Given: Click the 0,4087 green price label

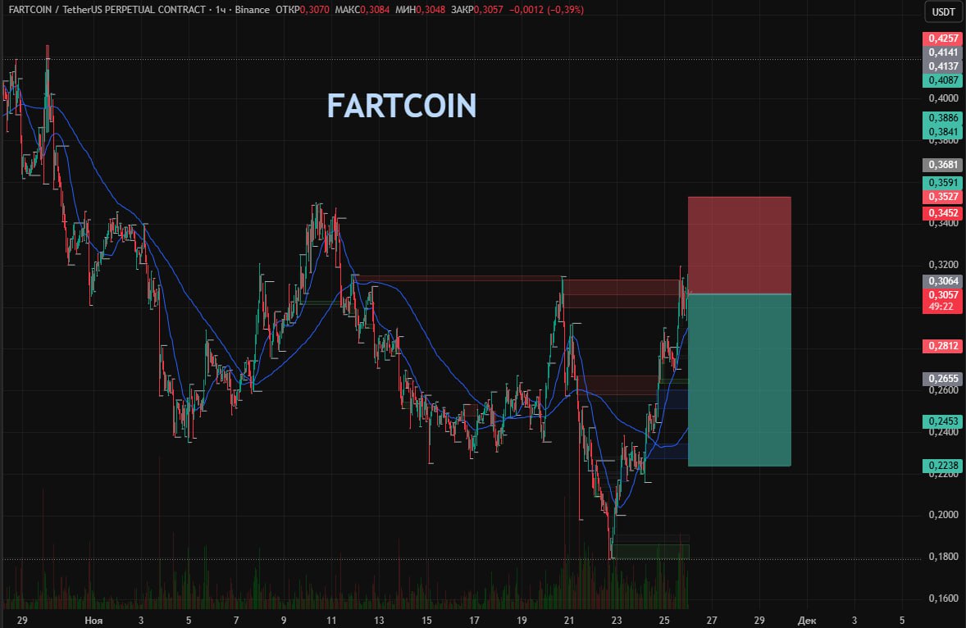Looking at the screenshot, I should pyautogui.click(x=942, y=80).
